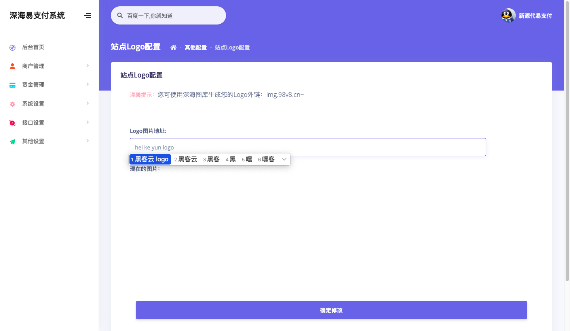Expand the 接口设置 submenu arrow

pos(87,122)
